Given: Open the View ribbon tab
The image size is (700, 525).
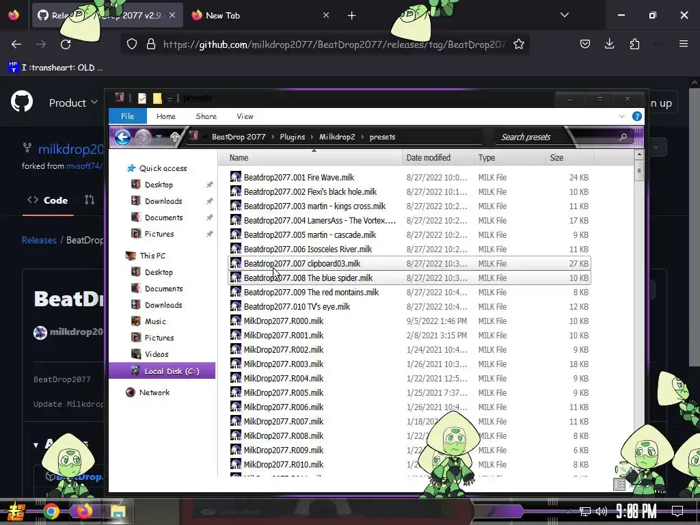Looking at the screenshot, I should click(245, 116).
